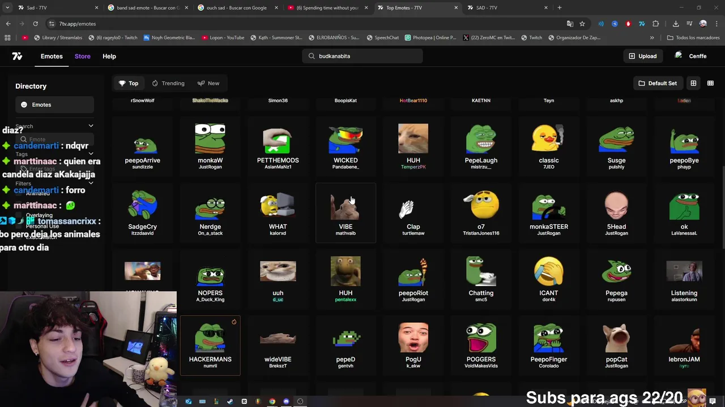Open the POGGERS emote

tap(481, 346)
